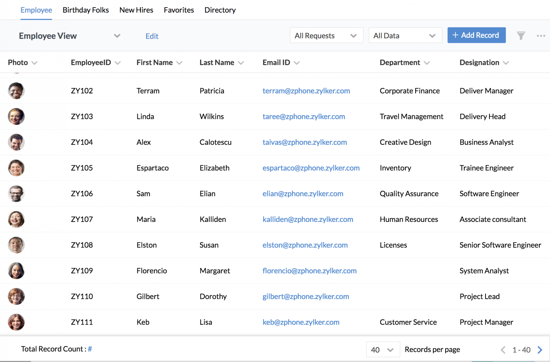Click the plus Add Record button
This screenshot has width=550, height=362.
pos(476,35)
